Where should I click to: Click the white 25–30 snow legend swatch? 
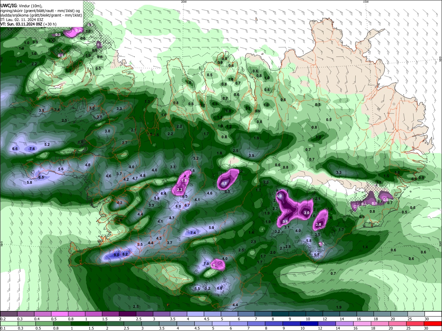pos(433,314)
